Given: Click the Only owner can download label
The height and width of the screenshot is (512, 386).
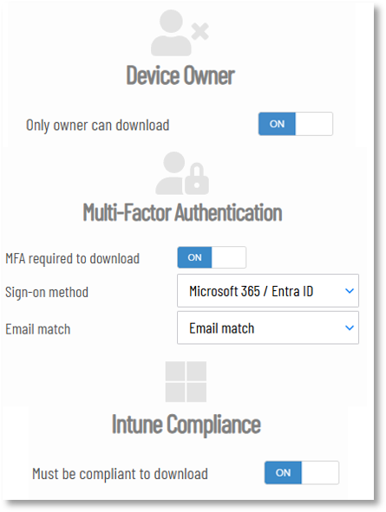Looking at the screenshot, I should [97, 126].
